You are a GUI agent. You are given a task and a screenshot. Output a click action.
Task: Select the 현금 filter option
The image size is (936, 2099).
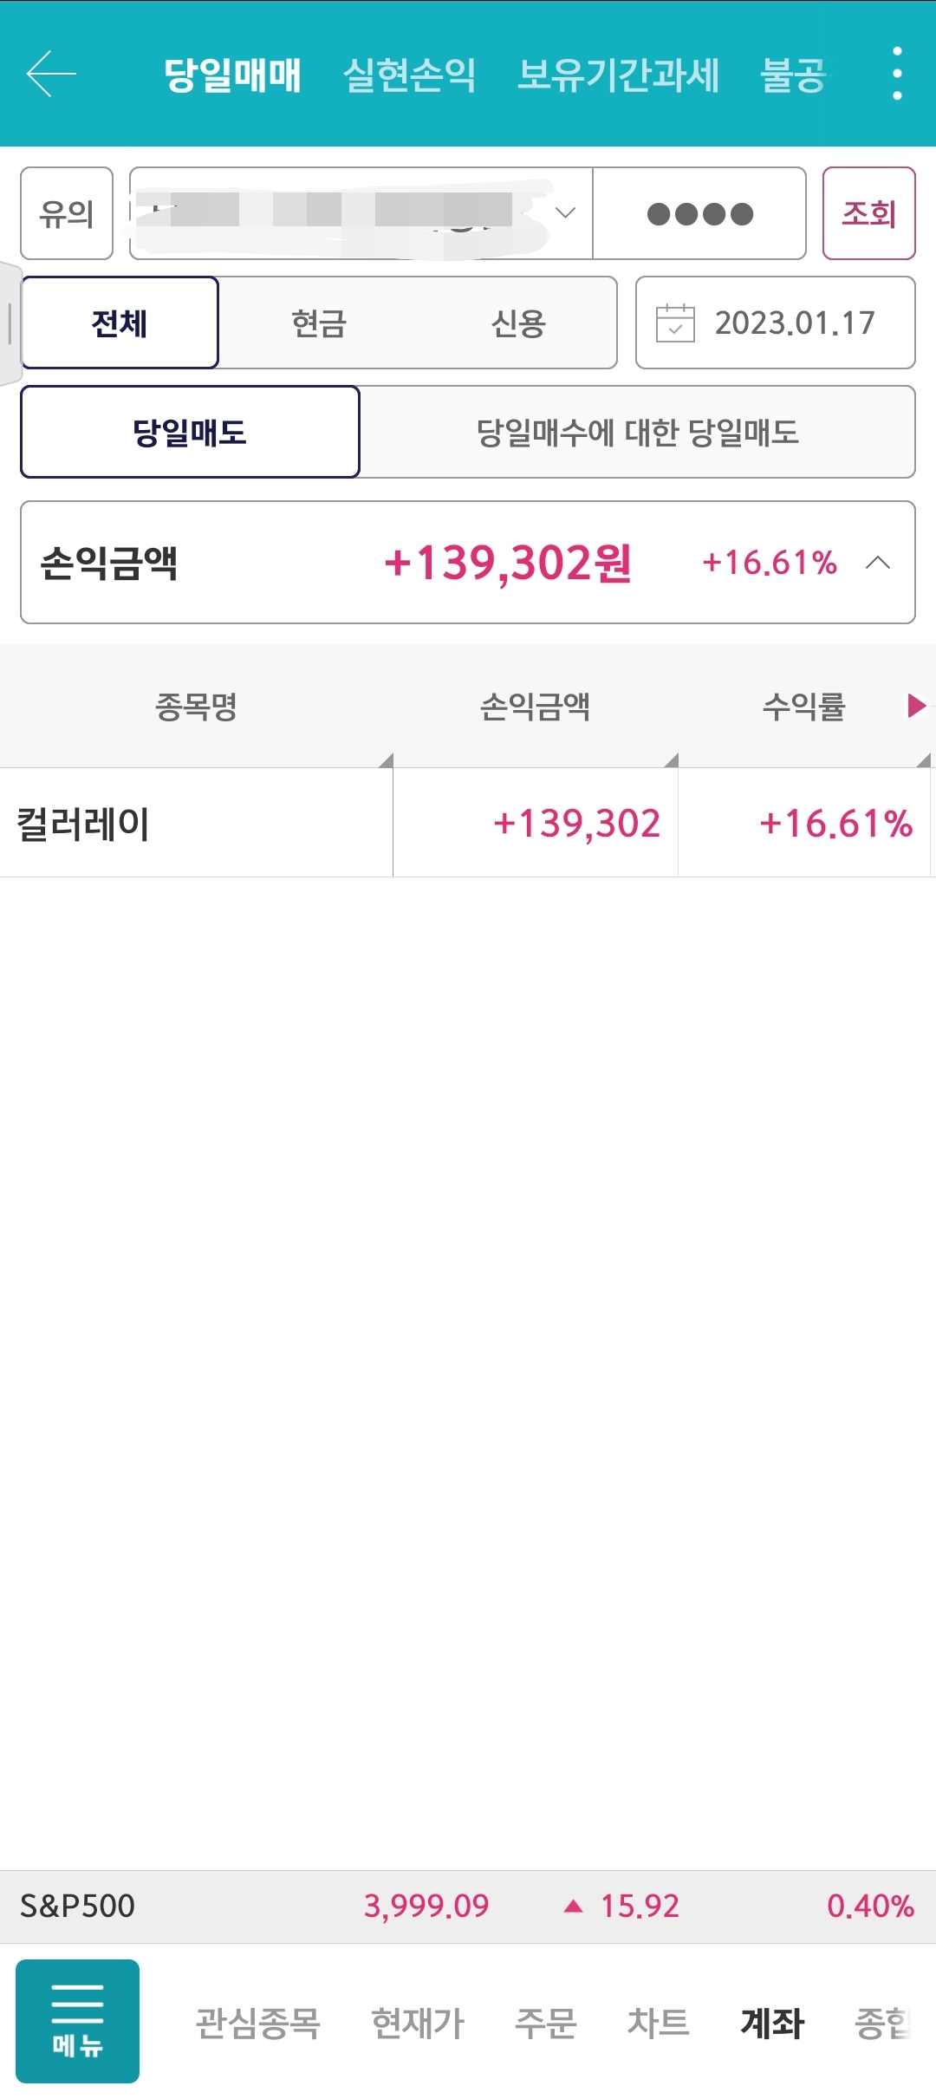pyautogui.click(x=319, y=323)
